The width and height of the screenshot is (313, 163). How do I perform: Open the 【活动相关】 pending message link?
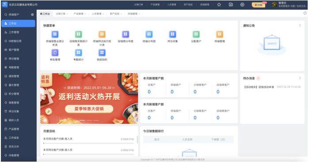point(259,87)
